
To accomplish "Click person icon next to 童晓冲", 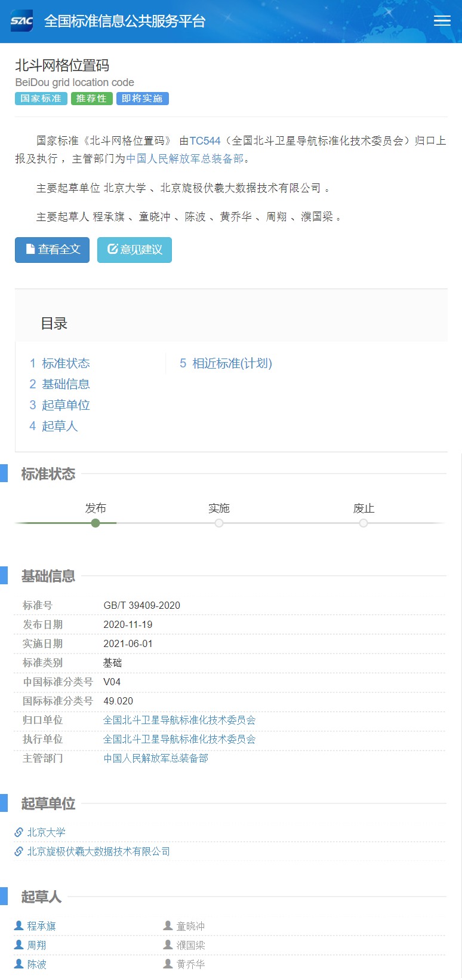I will [x=168, y=925].
